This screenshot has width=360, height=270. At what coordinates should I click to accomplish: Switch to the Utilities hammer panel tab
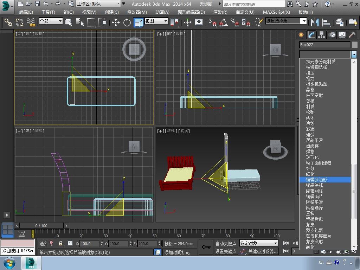click(352, 35)
